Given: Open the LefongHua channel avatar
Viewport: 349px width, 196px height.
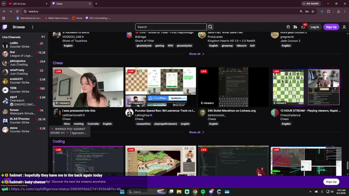Looking at the screenshot, I should [129, 113].
